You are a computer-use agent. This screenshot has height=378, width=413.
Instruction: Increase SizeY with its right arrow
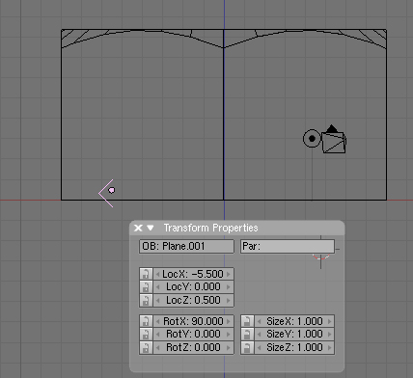tap(330, 335)
